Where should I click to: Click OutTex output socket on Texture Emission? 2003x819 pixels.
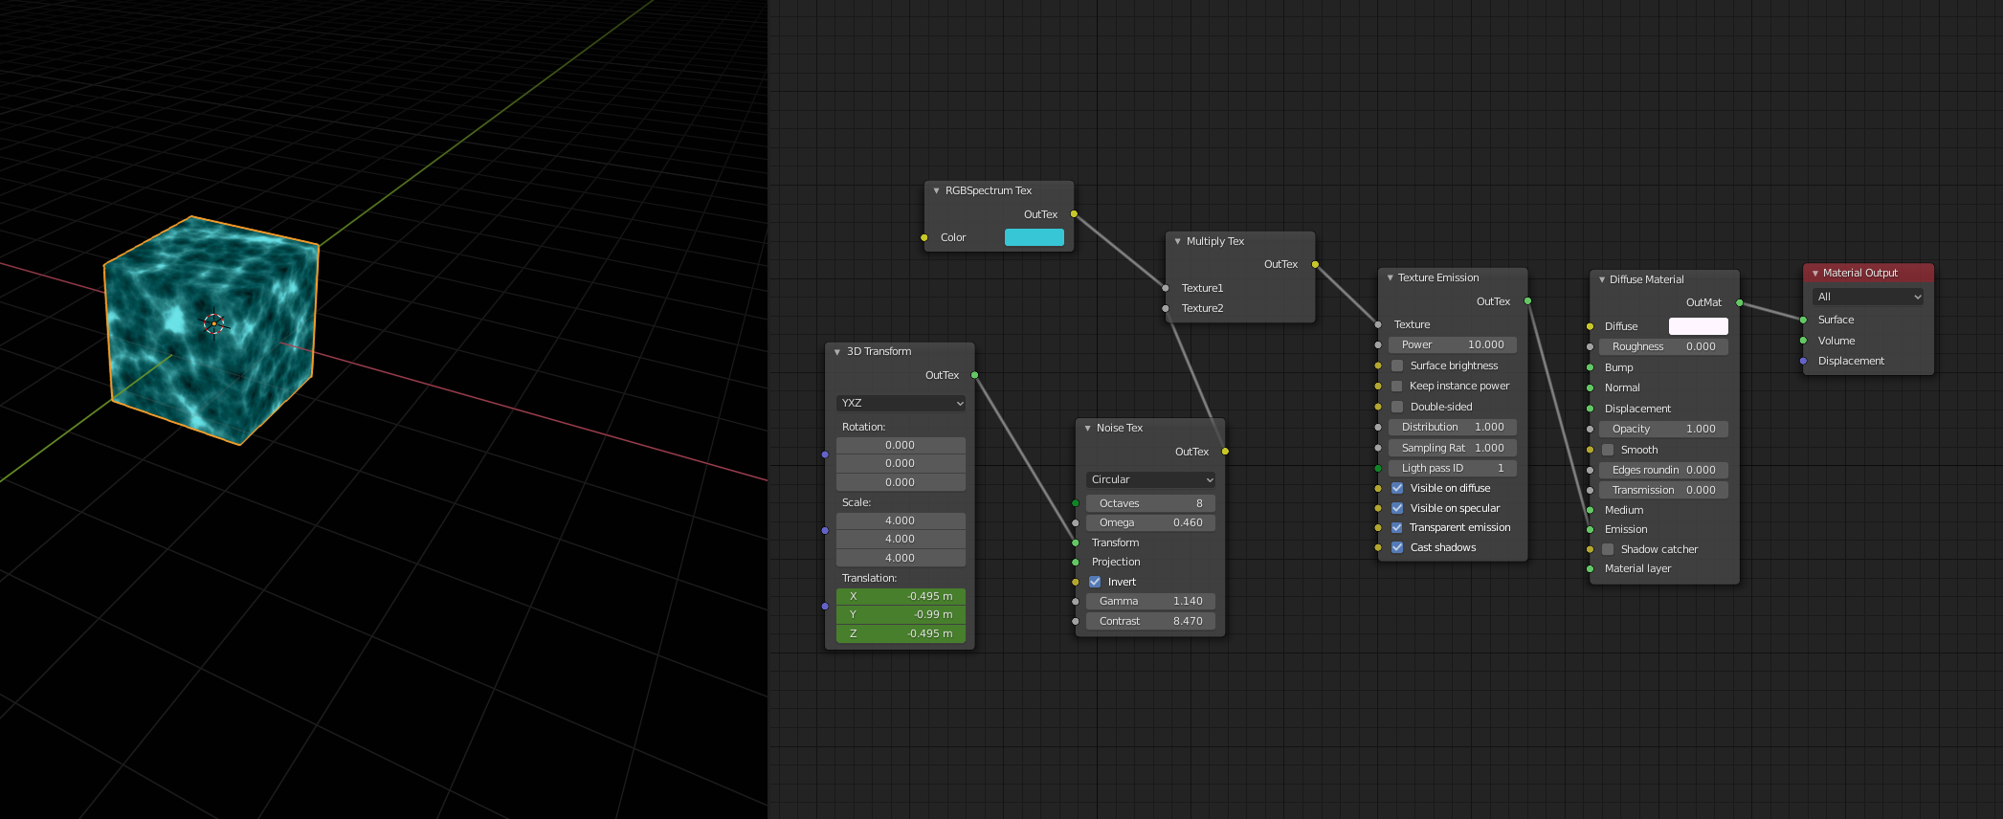[1527, 301]
